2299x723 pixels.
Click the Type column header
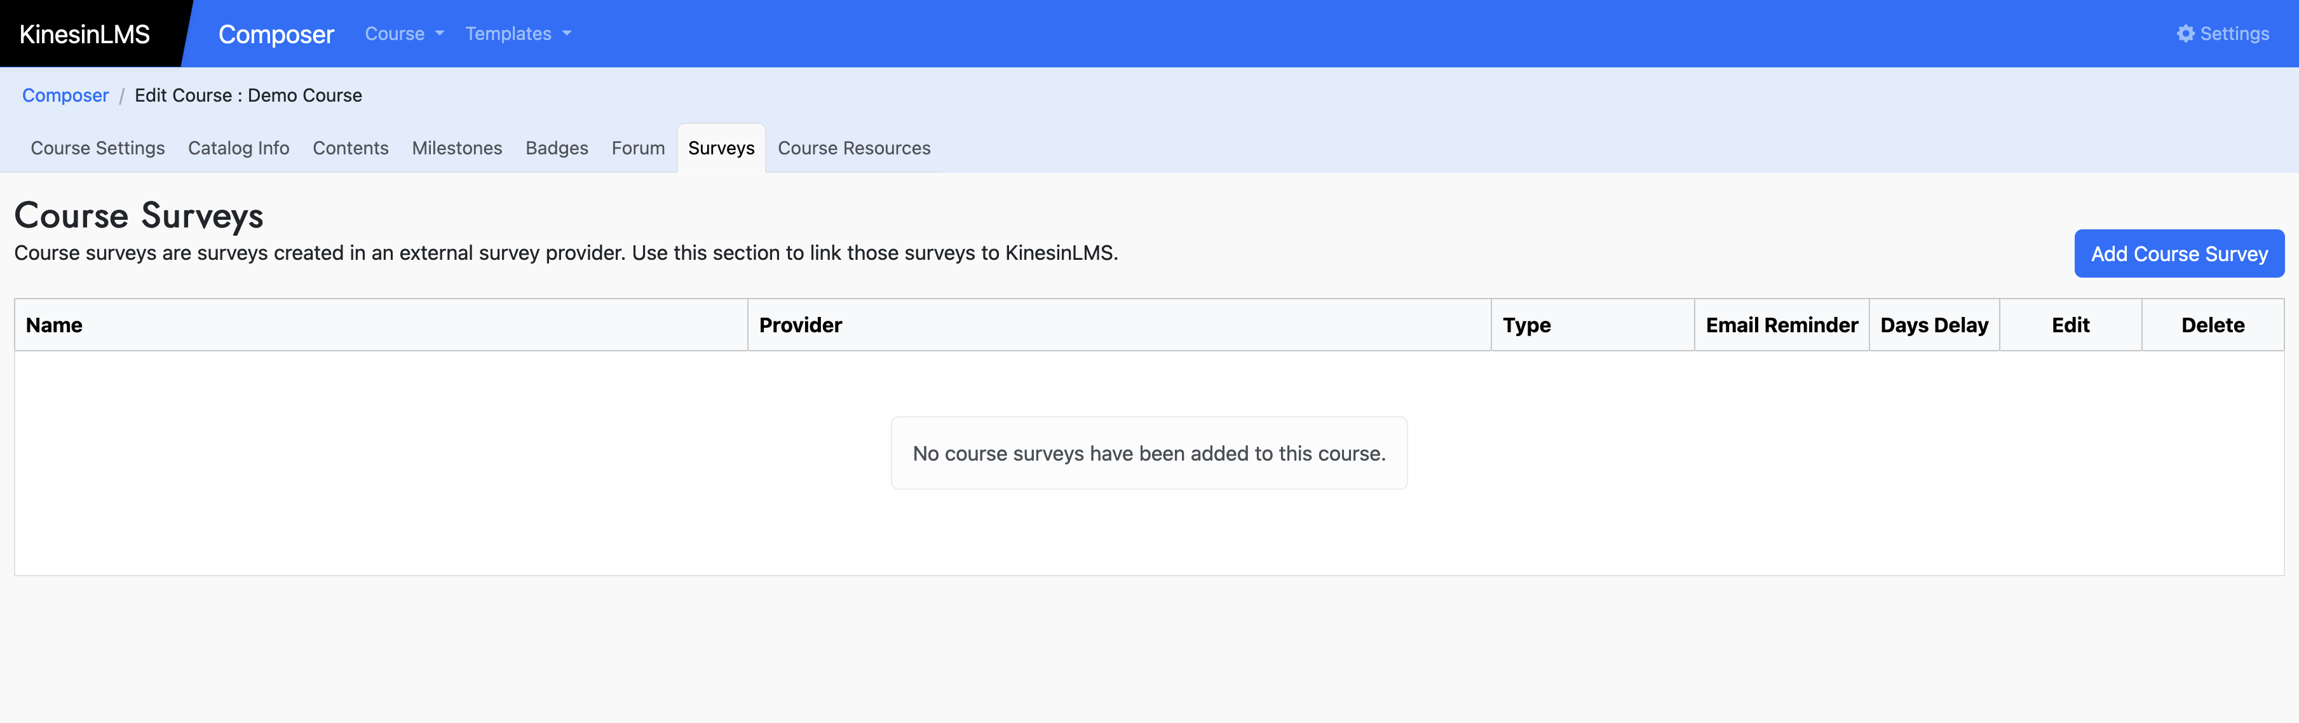1526,326
